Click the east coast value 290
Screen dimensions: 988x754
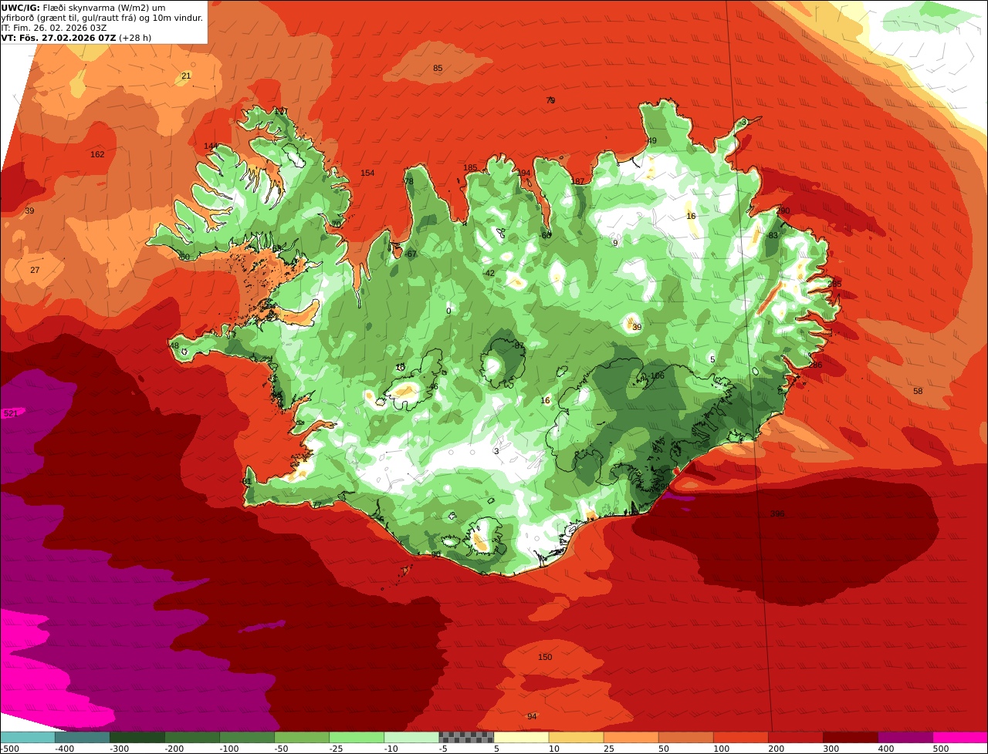coord(783,210)
